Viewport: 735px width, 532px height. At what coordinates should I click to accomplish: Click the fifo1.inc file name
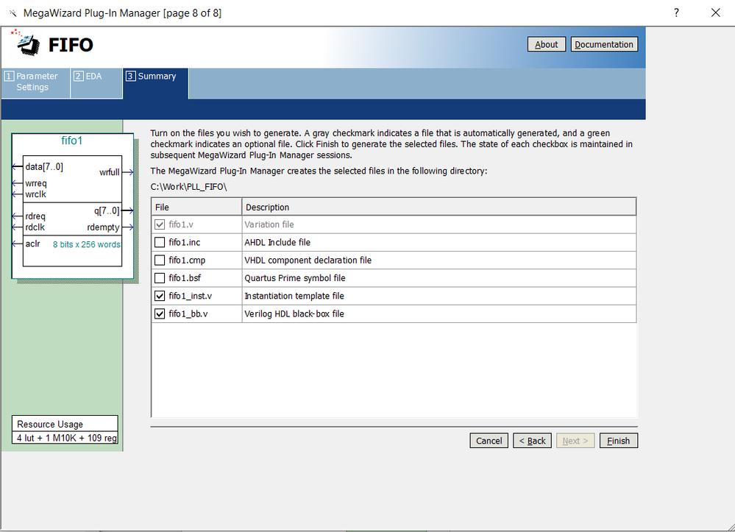(184, 242)
